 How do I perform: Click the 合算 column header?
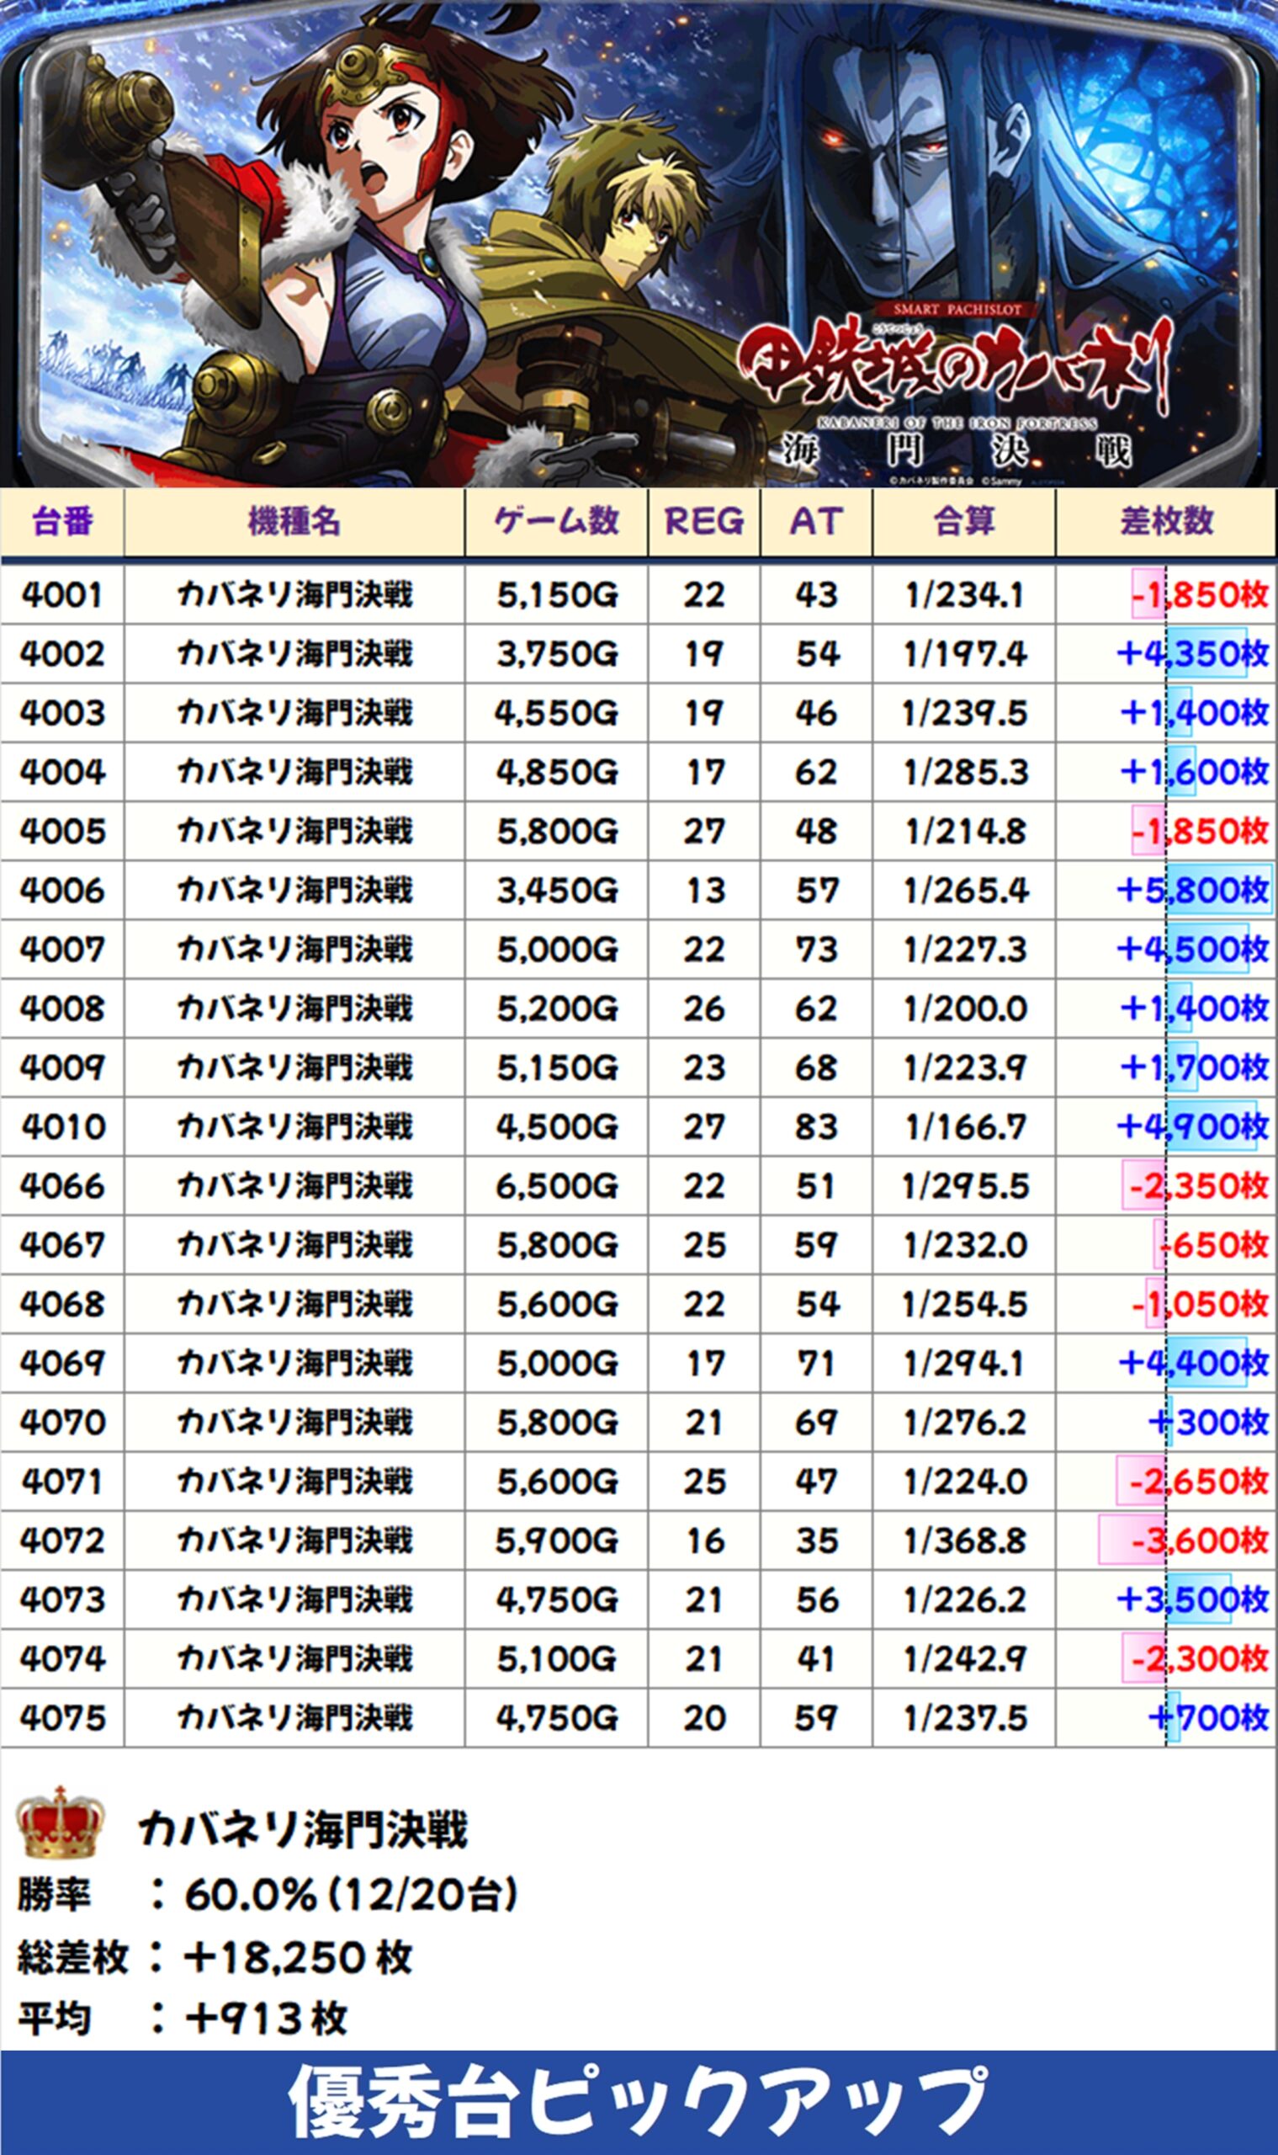[x=963, y=522]
